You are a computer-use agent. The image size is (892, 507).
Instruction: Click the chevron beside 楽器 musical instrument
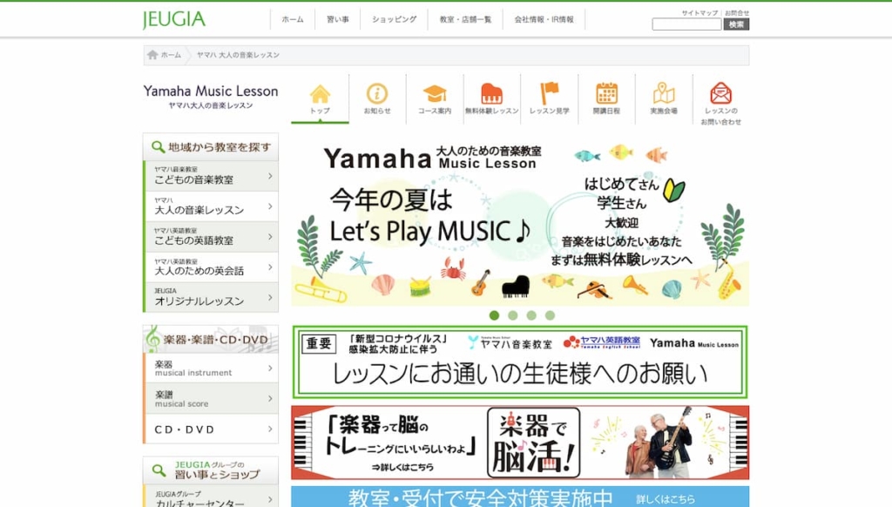coord(270,368)
